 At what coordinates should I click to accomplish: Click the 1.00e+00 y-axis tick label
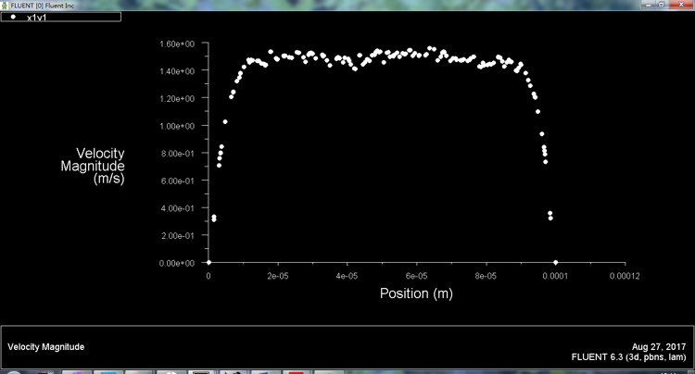[177, 126]
